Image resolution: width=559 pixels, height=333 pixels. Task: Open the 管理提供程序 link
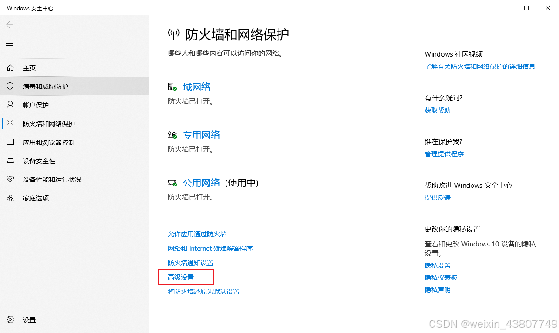pos(444,154)
